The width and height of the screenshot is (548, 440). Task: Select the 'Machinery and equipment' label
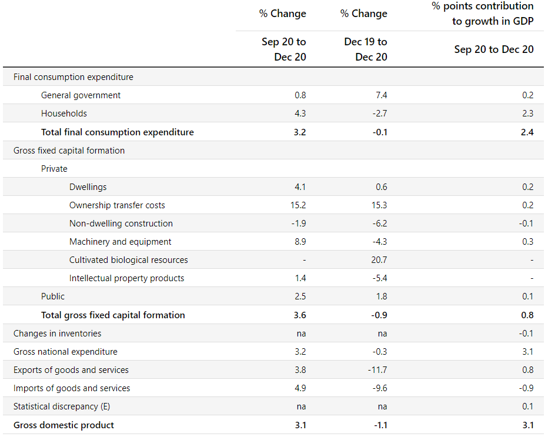click(x=120, y=242)
